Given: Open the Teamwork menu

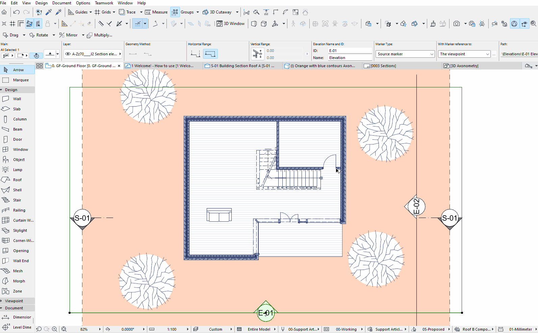Looking at the screenshot, I should [x=104, y=3].
